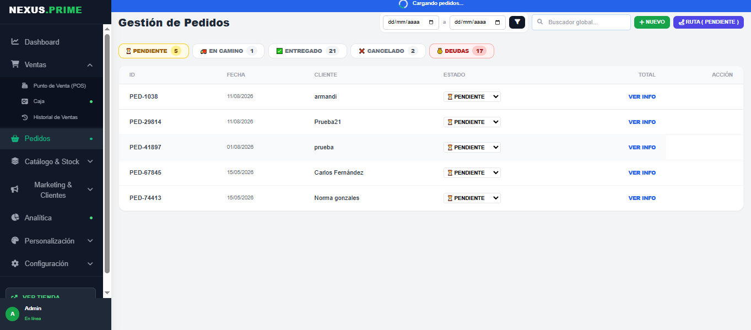This screenshot has width=751, height=330.
Task: Expand the Marketing & Clientes chevron
Action: pyautogui.click(x=90, y=190)
